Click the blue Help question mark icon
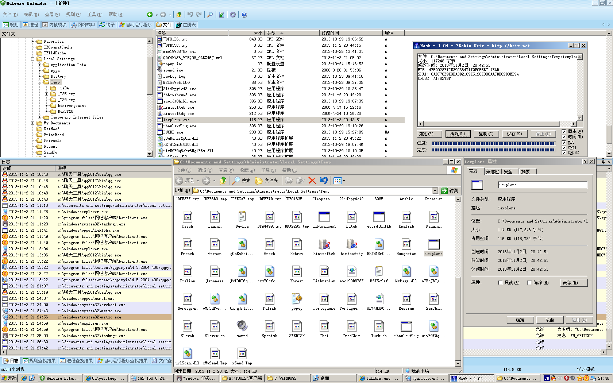 [244, 15]
